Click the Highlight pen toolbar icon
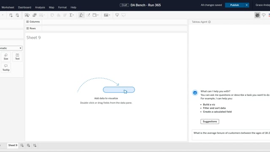270x152 pixels. tap(81, 15)
